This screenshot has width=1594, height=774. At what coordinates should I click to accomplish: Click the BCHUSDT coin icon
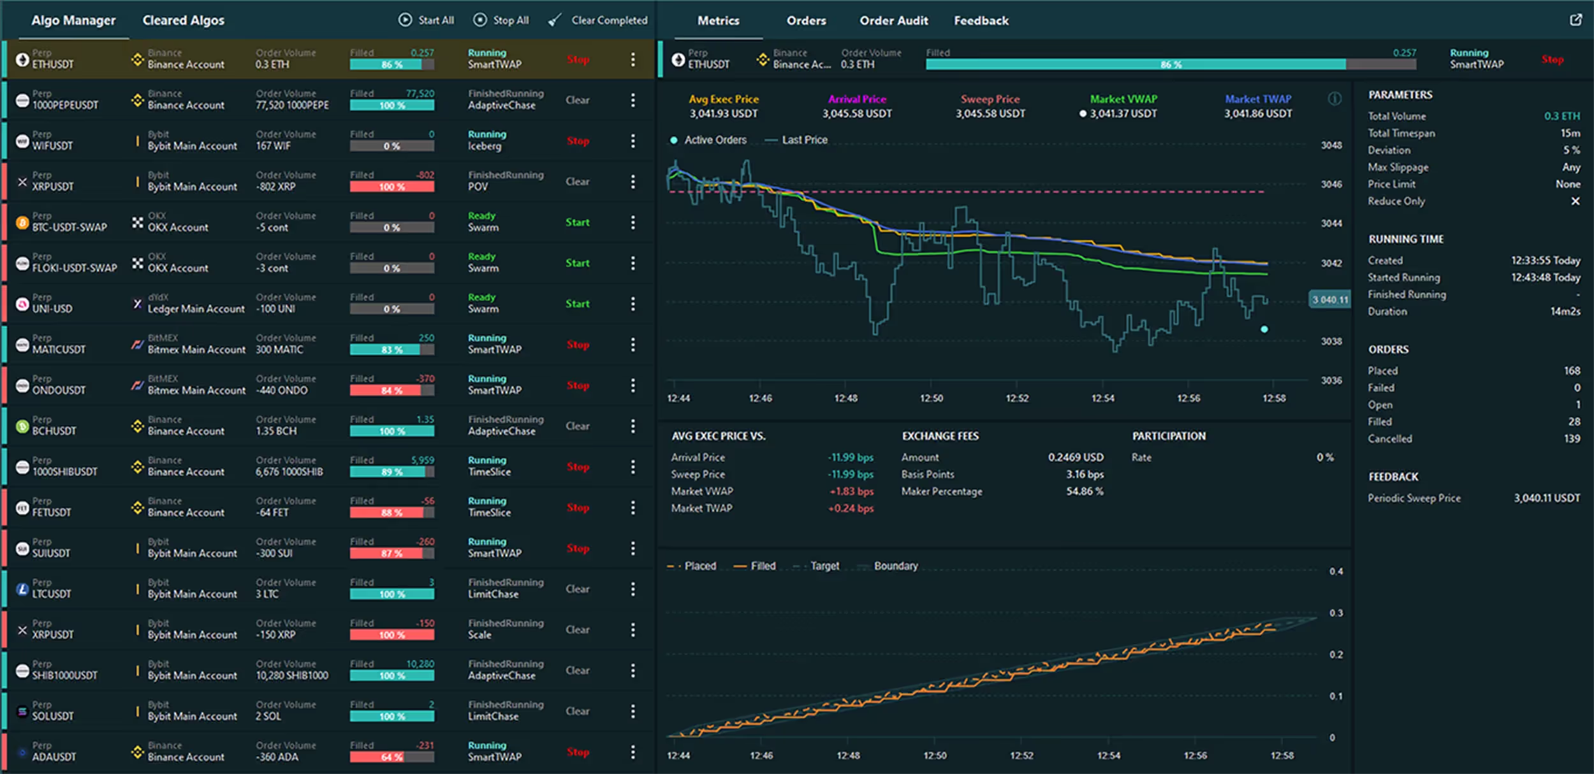tap(22, 426)
